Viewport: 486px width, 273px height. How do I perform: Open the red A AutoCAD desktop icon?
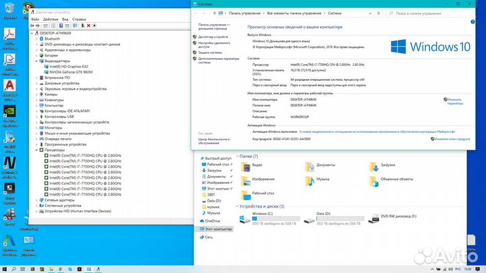(x=9, y=90)
